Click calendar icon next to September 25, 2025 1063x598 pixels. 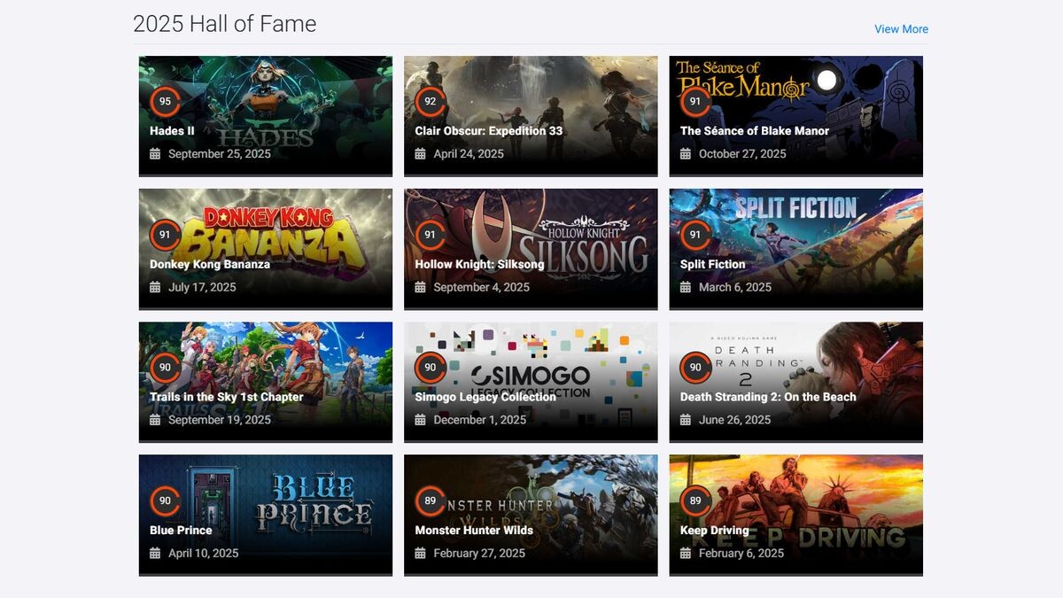(x=155, y=154)
